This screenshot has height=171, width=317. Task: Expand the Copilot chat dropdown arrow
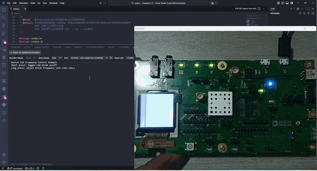coord(216,3)
